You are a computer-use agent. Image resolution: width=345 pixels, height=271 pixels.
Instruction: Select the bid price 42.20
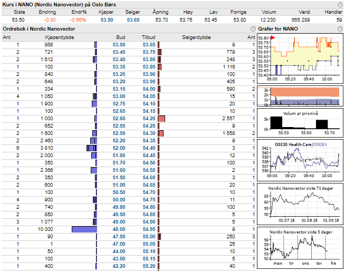point(119,266)
